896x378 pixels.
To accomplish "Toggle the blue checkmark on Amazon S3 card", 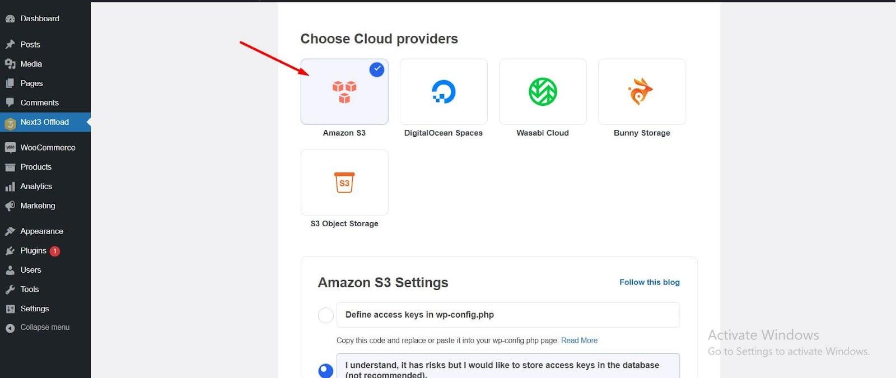I will tap(377, 69).
